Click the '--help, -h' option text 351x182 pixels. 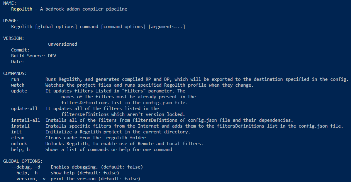(x=24, y=173)
